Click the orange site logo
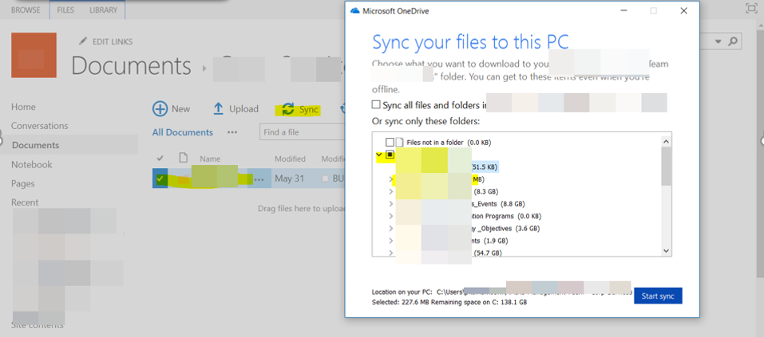The width and height of the screenshot is (764, 337). (x=34, y=55)
